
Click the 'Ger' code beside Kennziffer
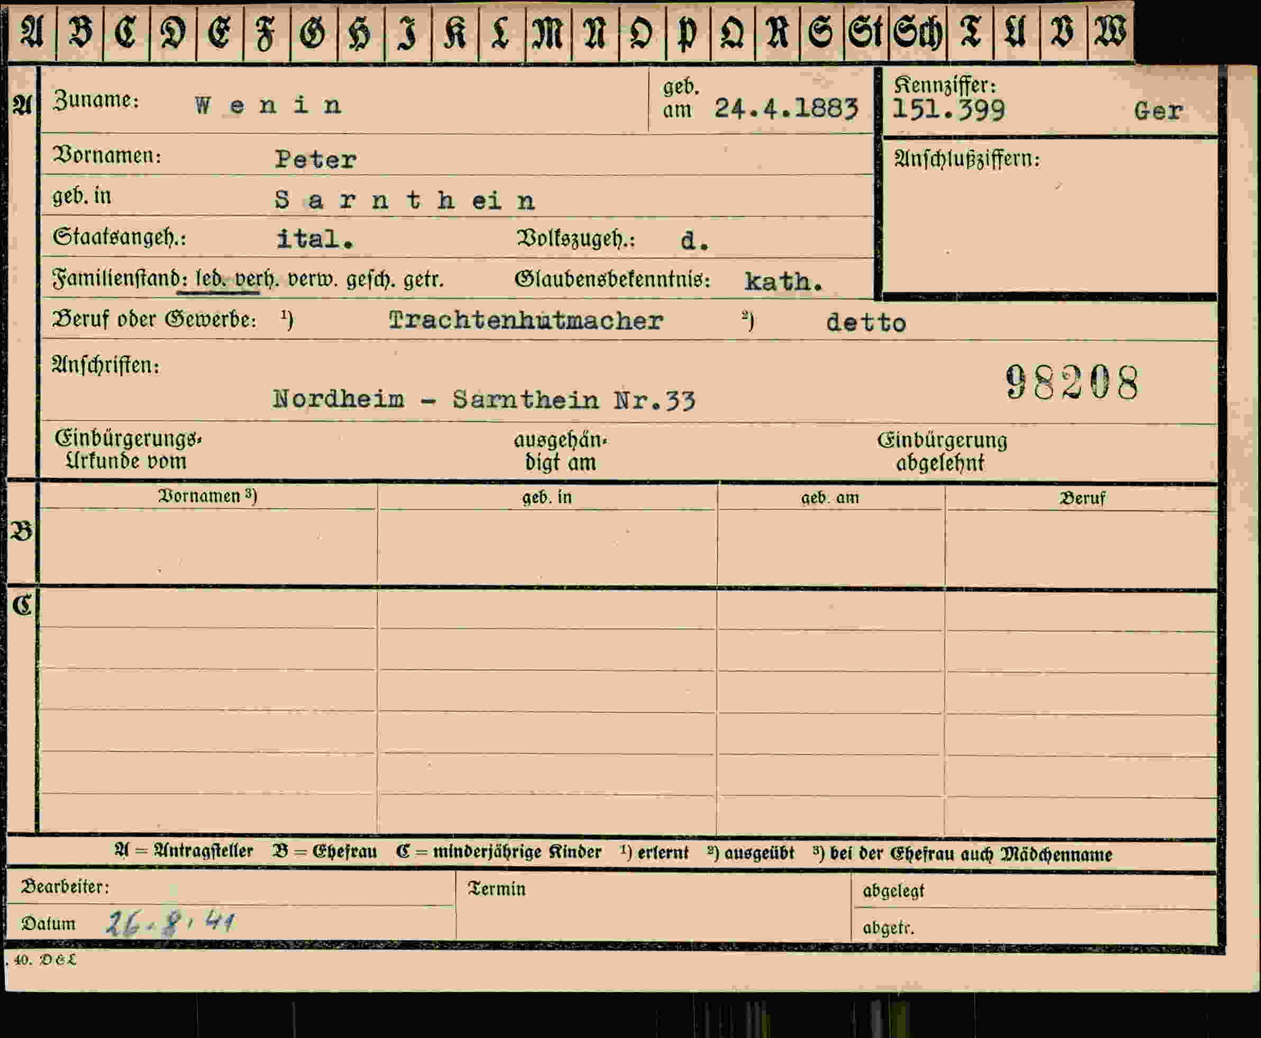(x=1158, y=111)
